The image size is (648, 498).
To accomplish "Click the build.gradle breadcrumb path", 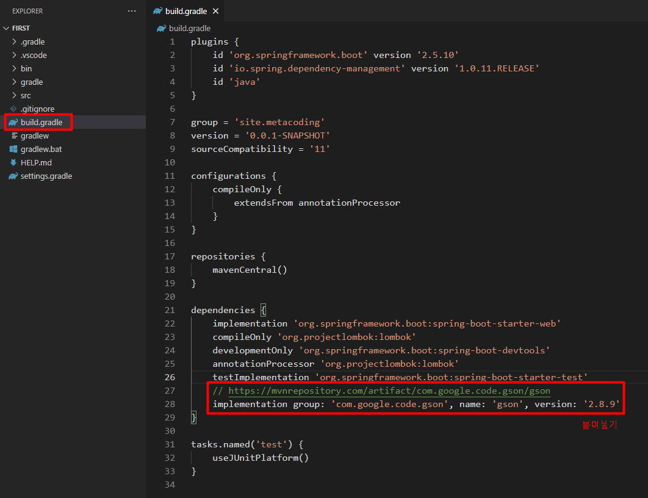I will point(190,28).
